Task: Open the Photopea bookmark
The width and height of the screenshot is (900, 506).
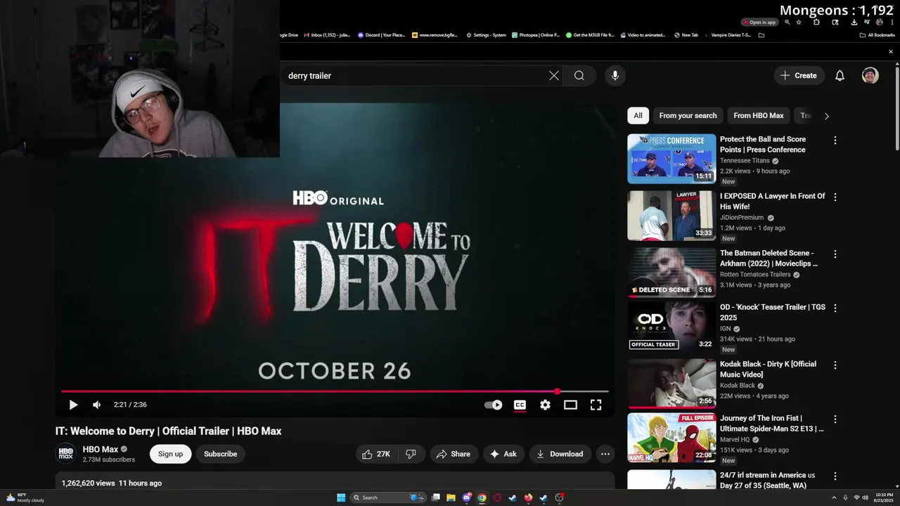Action: pyautogui.click(x=536, y=35)
